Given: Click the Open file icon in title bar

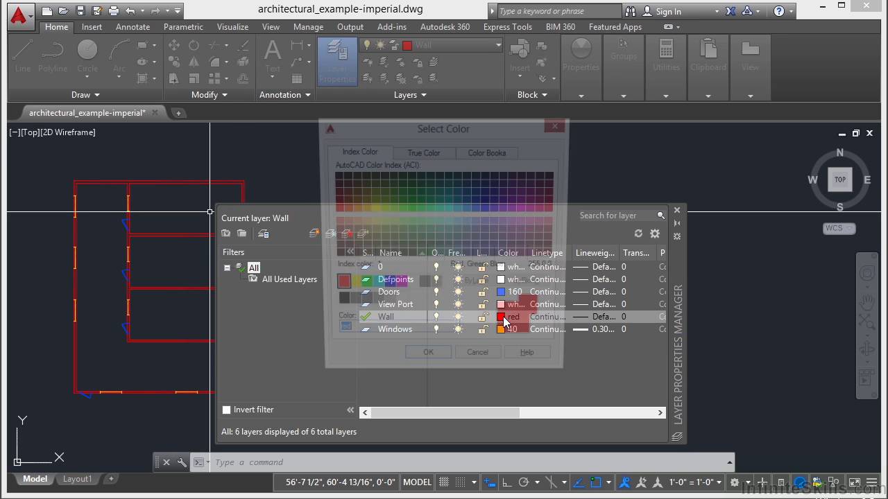Looking at the screenshot, I should (x=64, y=10).
